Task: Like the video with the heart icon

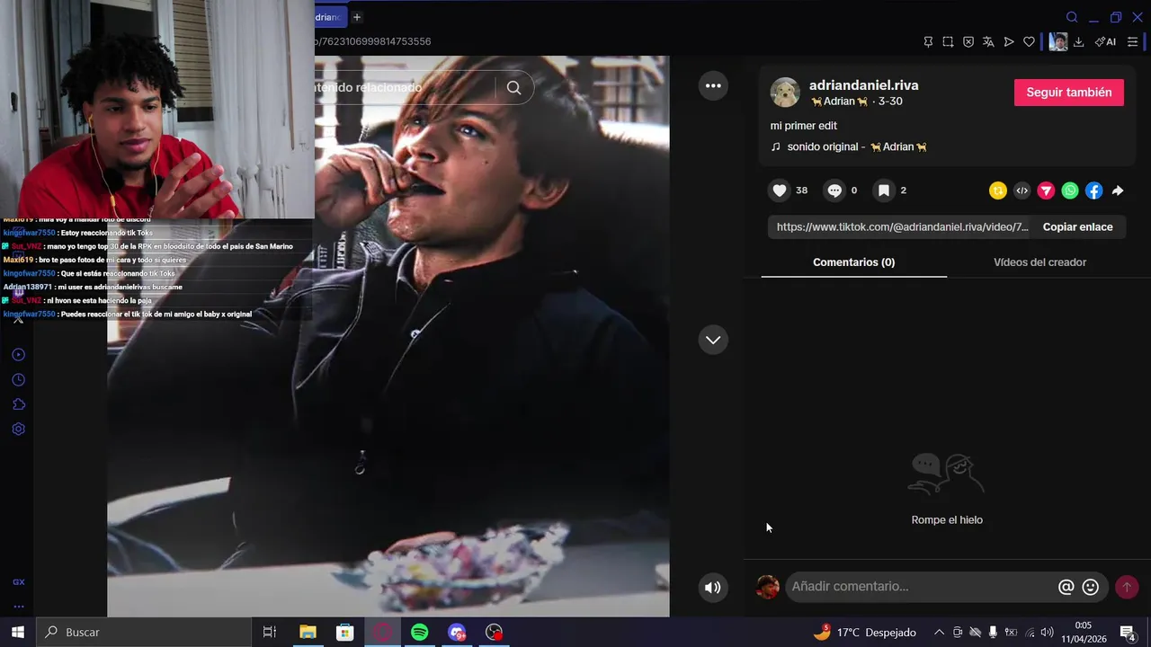Action: click(780, 191)
